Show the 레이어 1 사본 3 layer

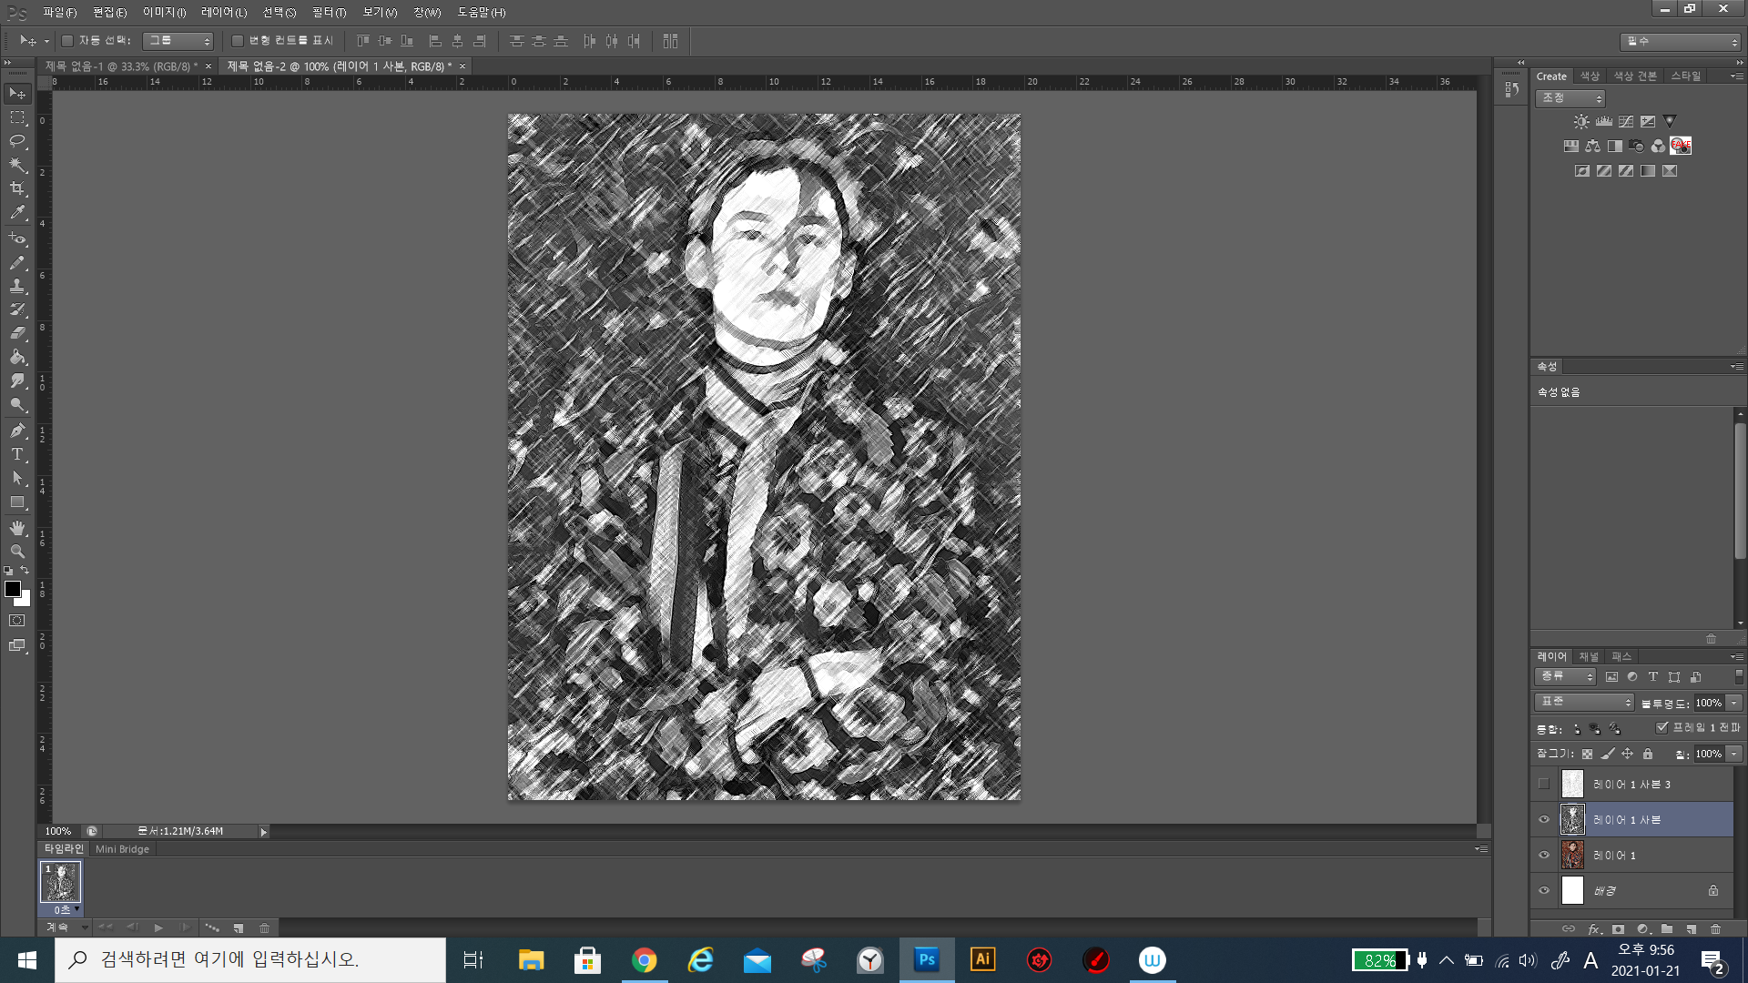coord(1544,784)
